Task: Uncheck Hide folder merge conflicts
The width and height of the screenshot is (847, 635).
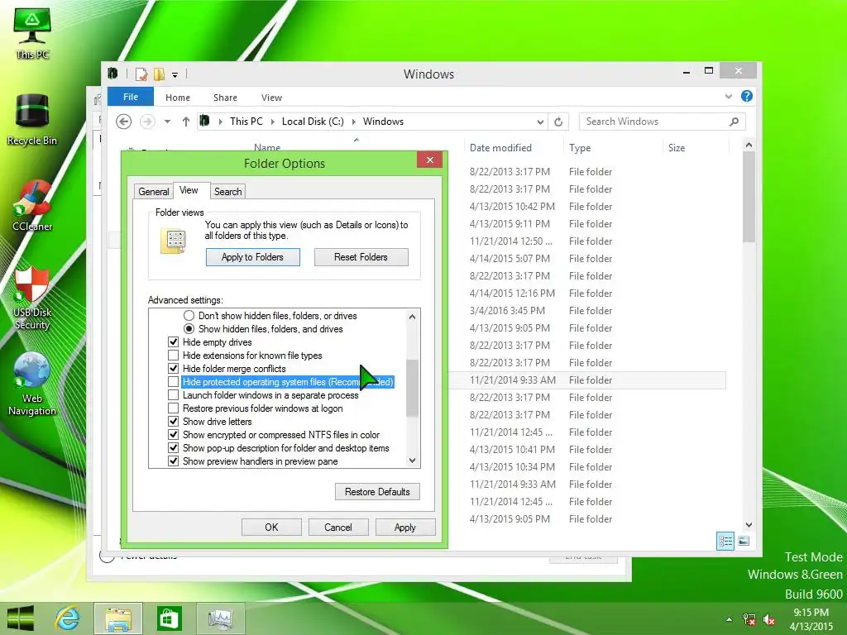Action: point(174,369)
